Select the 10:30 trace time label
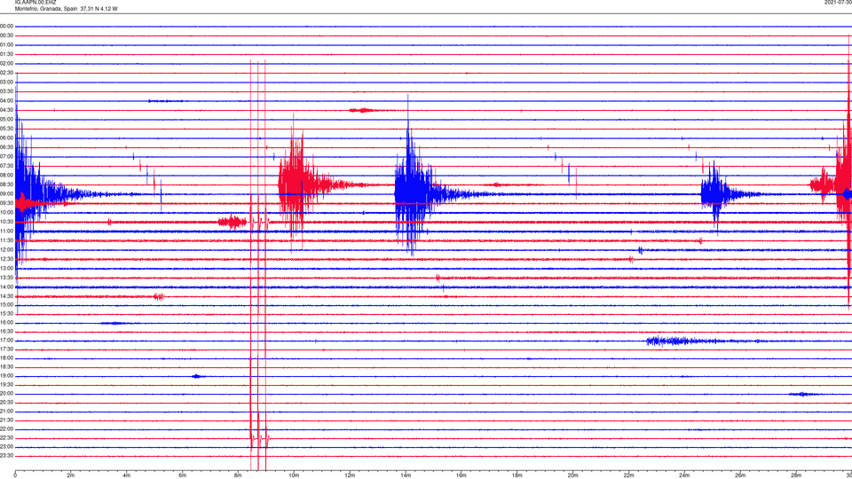 pos(6,222)
